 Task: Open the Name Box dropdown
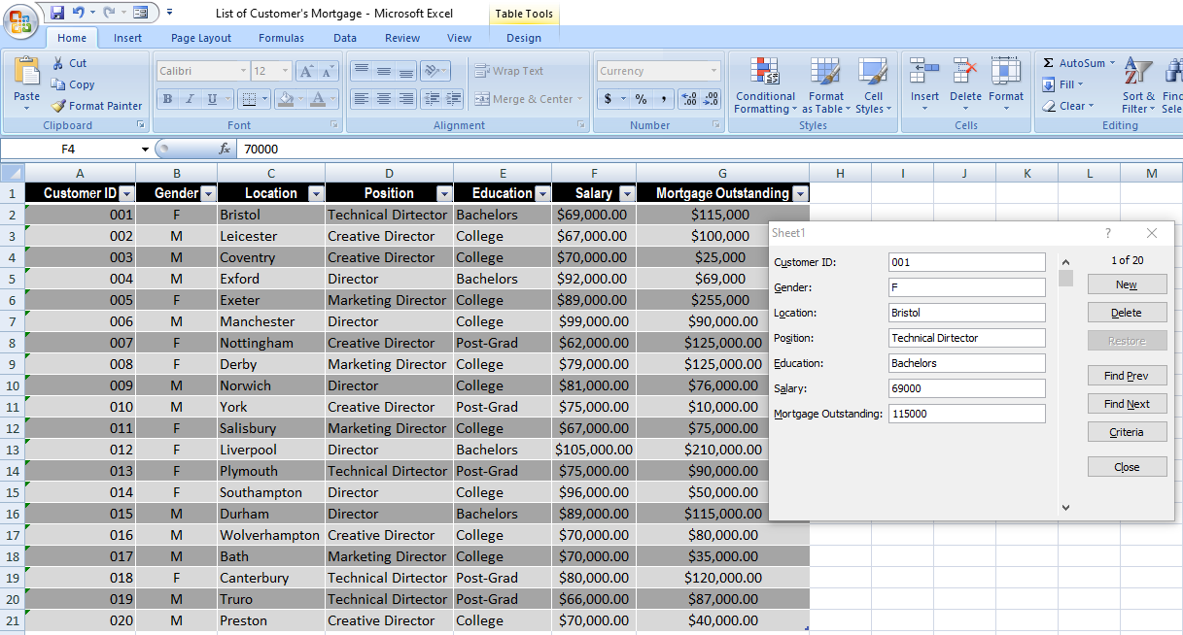(x=145, y=149)
